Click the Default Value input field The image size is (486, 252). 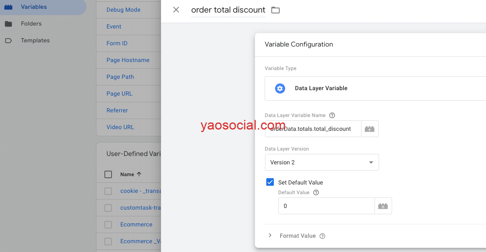pos(326,206)
